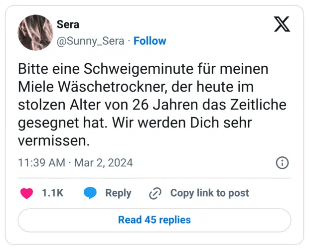
Task: Click the 11:39 AM time text
Action: coord(41,163)
